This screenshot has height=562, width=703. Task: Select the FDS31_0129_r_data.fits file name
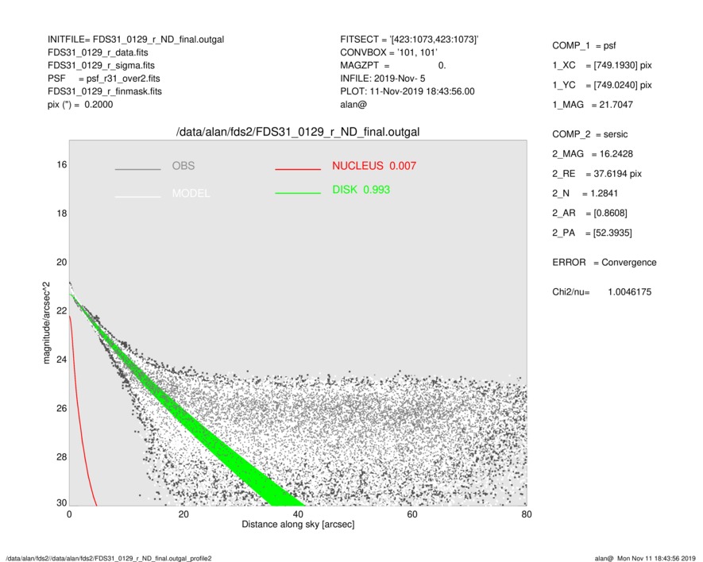click(x=98, y=52)
